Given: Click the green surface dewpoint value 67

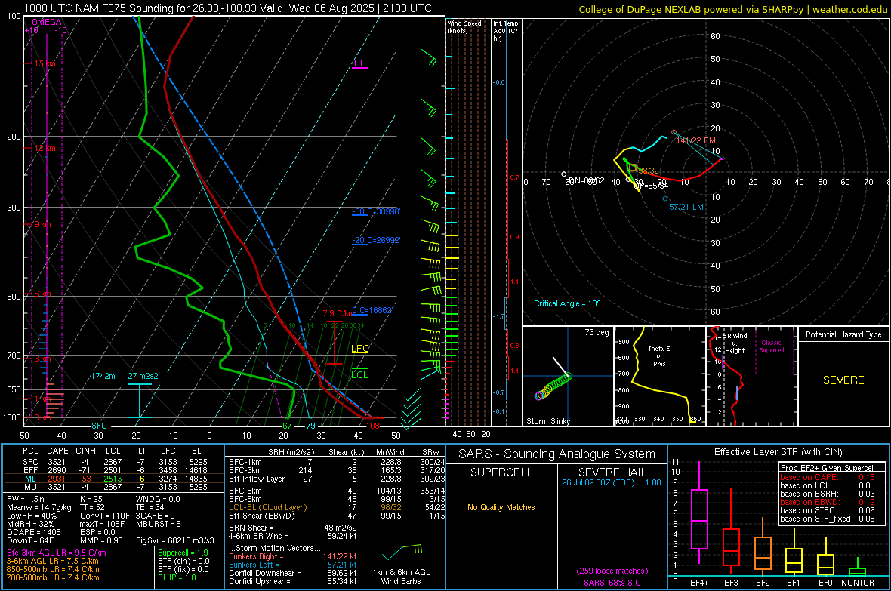Looking at the screenshot, I should [x=287, y=426].
